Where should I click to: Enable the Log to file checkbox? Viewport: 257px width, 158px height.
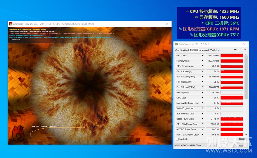[x=177, y=139]
